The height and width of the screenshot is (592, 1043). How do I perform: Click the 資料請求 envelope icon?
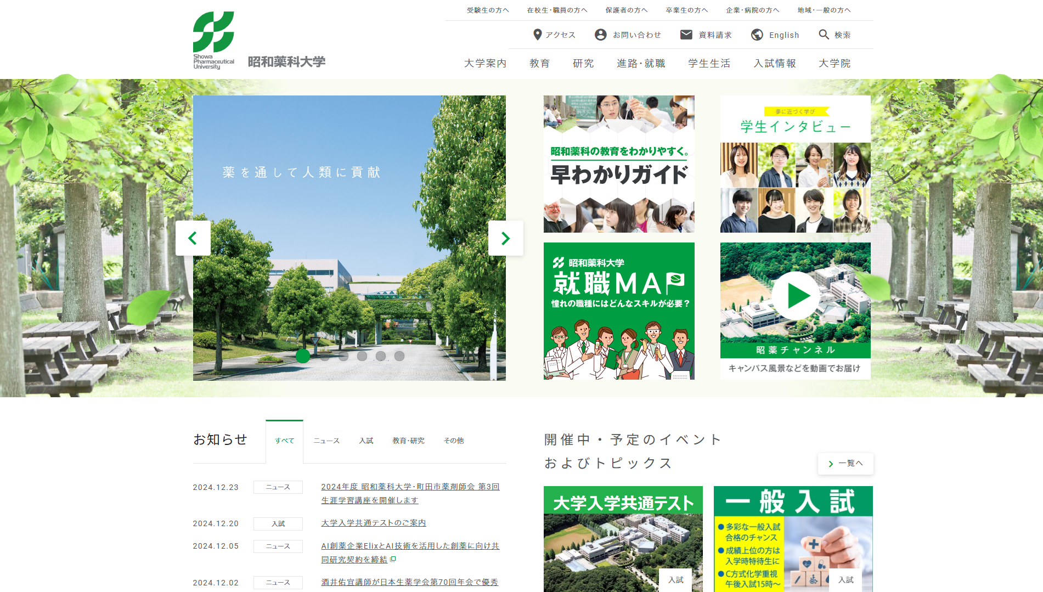pyautogui.click(x=686, y=35)
